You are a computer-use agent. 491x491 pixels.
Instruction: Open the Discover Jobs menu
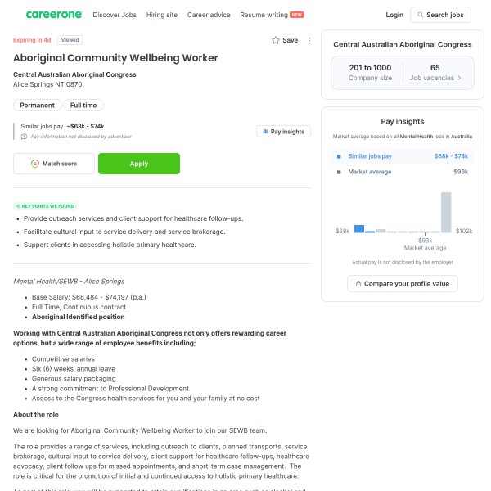pos(115,15)
